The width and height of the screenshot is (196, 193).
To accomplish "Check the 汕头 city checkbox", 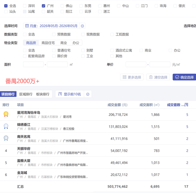I will point(6,11).
